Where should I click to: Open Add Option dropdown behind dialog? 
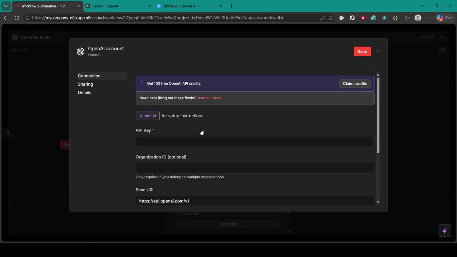point(228,224)
